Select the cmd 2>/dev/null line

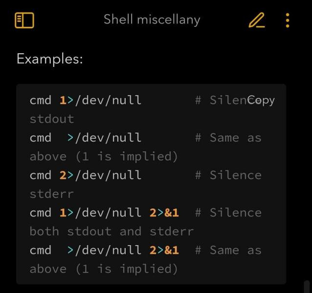point(86,175)
